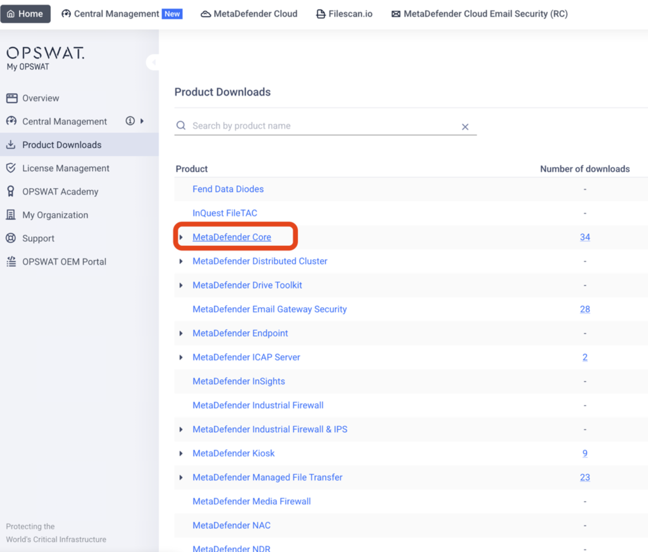Click the Home button

(x=25, y=14)
